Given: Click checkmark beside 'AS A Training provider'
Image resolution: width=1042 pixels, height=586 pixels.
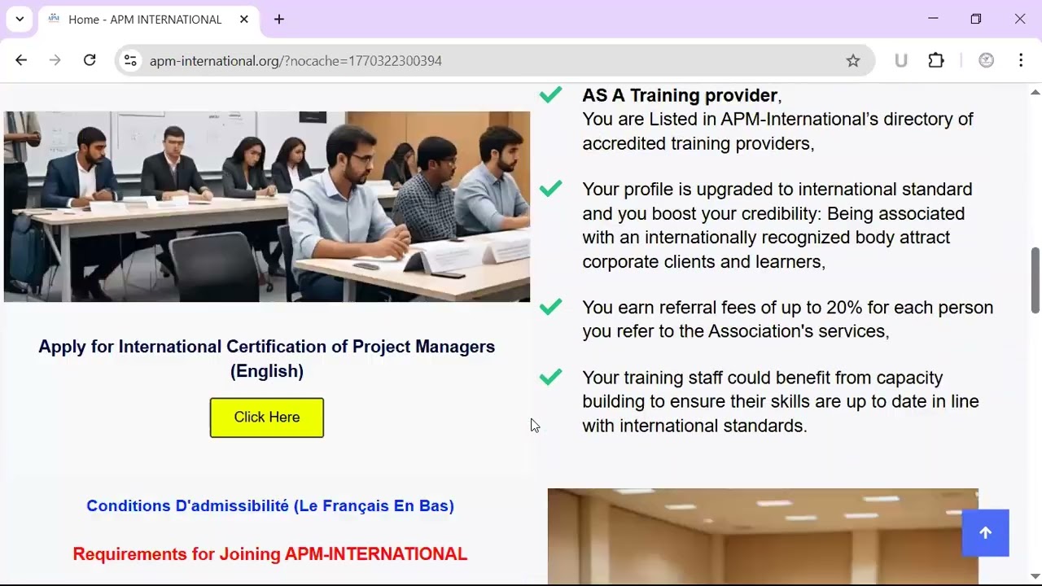Looking at the screenshot, I should (551, 95).
